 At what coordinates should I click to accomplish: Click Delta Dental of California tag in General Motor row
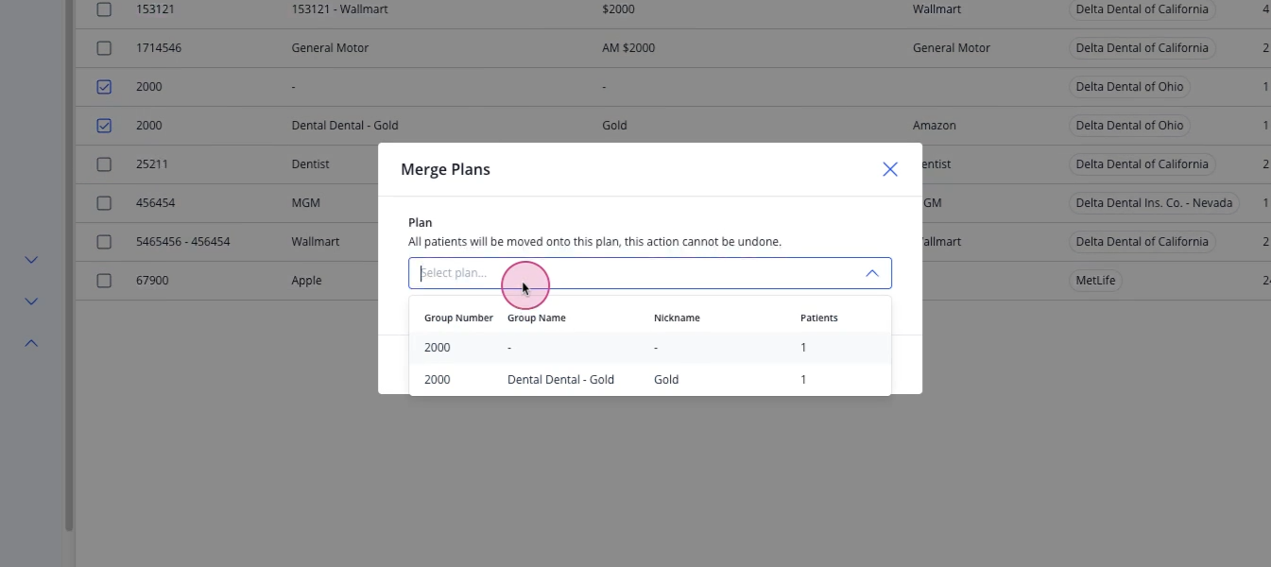1142,48
